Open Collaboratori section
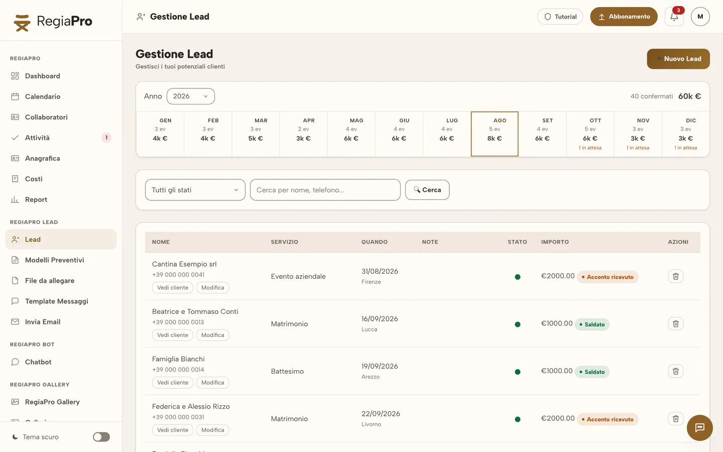 tap(61, 117)
